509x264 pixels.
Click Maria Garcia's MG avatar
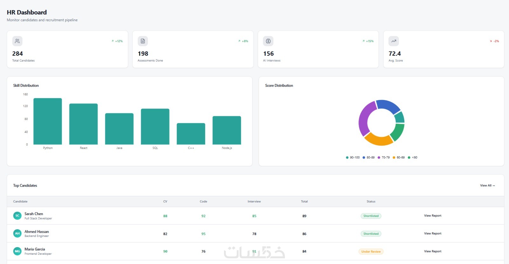tap(17, 251)
